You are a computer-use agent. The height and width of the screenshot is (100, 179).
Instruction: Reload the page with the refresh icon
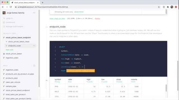(x=11, y=7)
